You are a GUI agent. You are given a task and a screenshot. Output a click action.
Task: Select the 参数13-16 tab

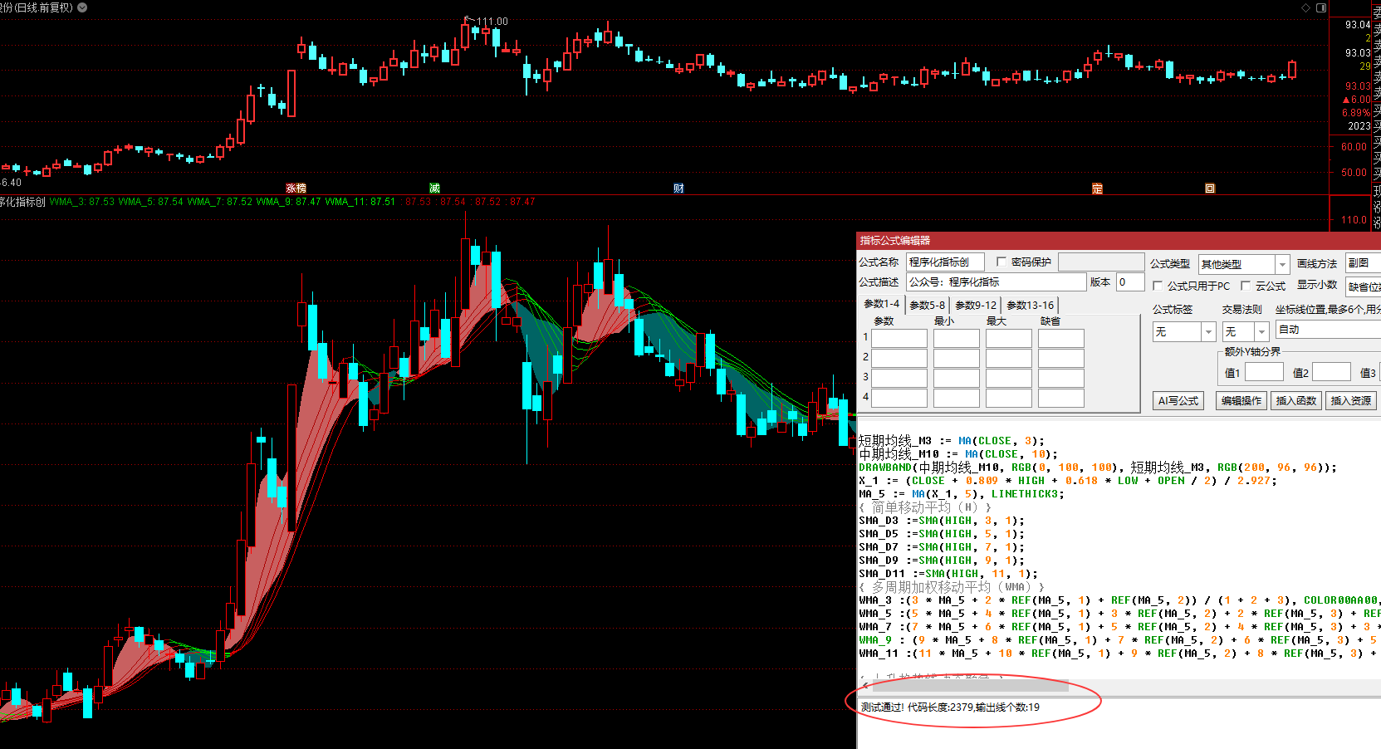1030,305
